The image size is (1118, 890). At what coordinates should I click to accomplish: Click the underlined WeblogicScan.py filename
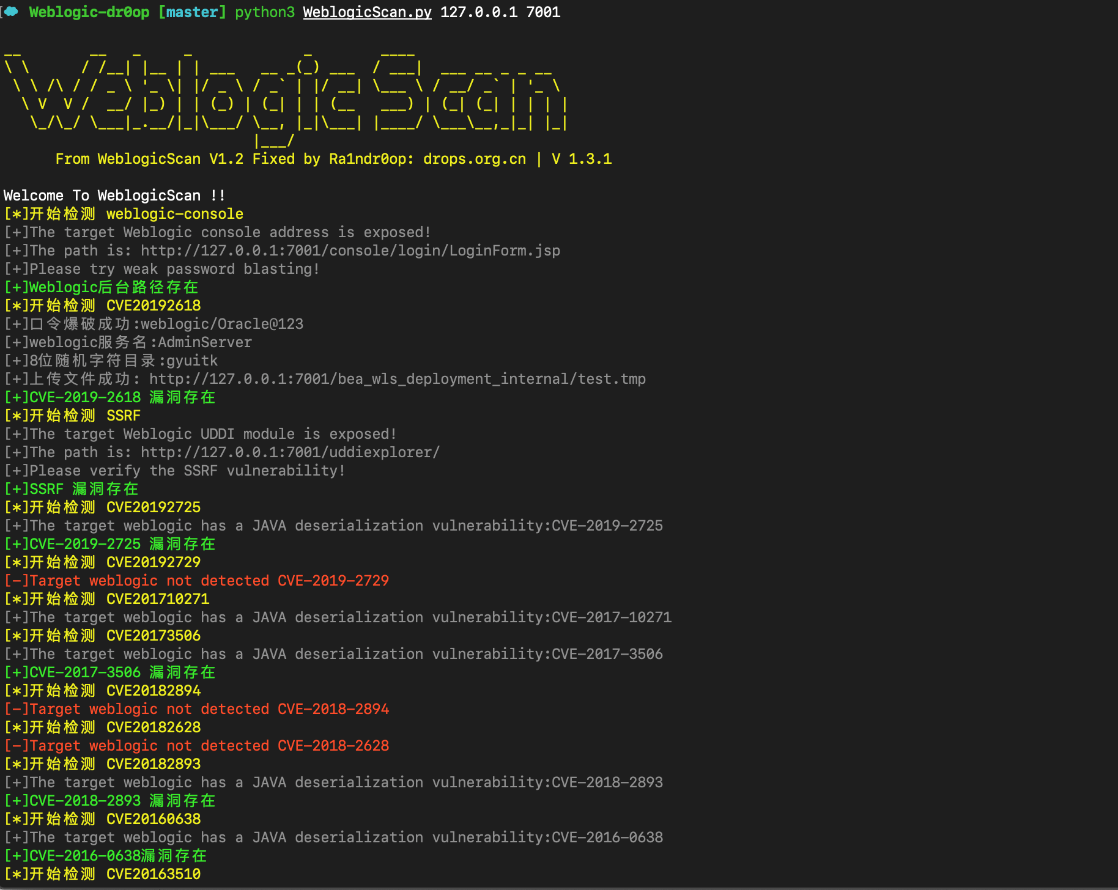(x=367, y=12)
